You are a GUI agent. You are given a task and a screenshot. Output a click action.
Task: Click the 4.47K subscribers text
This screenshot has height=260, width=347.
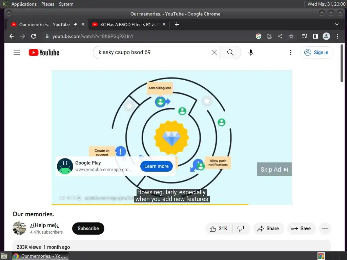[x=46, y=232]
